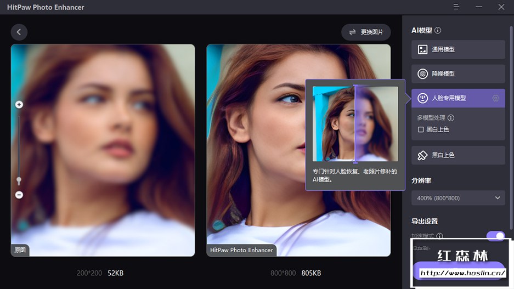
Task: Click the 52KB file size text
Action: click(115, 273)
